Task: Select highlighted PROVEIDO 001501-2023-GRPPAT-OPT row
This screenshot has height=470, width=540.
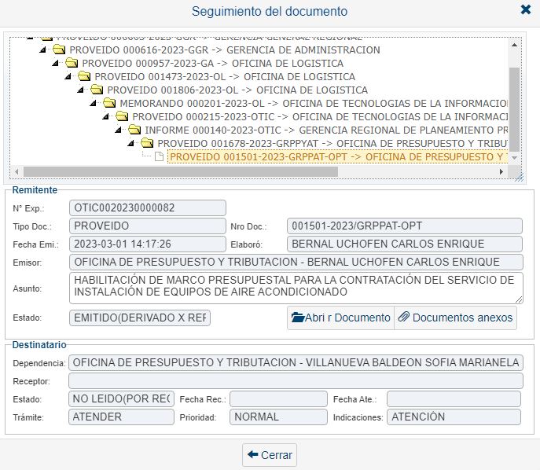Action: click(x=337, y=156)
